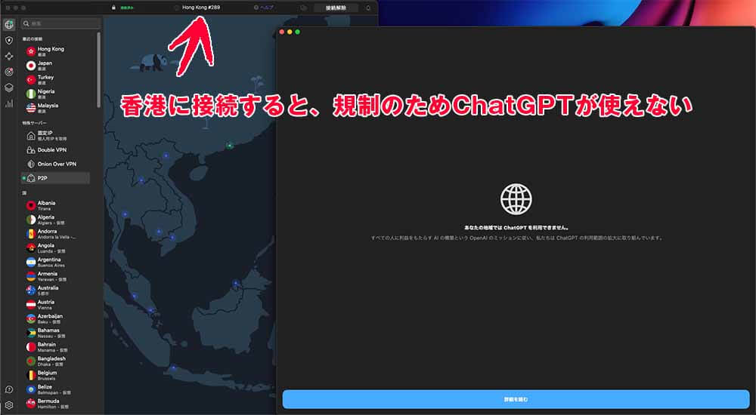Click the server list scrollbar
Screen dimensions: 756x415
(x=99, y=70)
